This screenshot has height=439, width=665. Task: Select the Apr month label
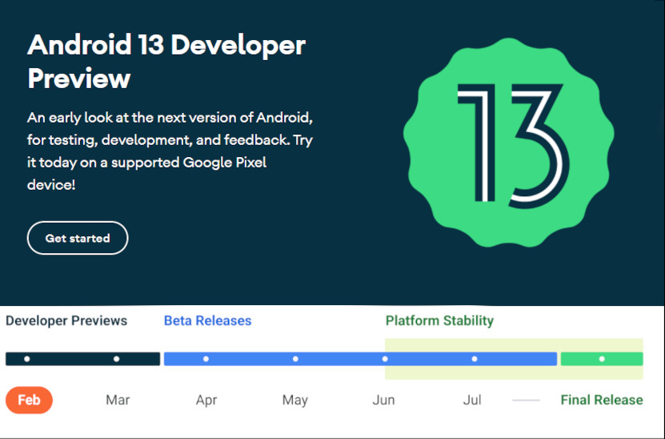206,400
